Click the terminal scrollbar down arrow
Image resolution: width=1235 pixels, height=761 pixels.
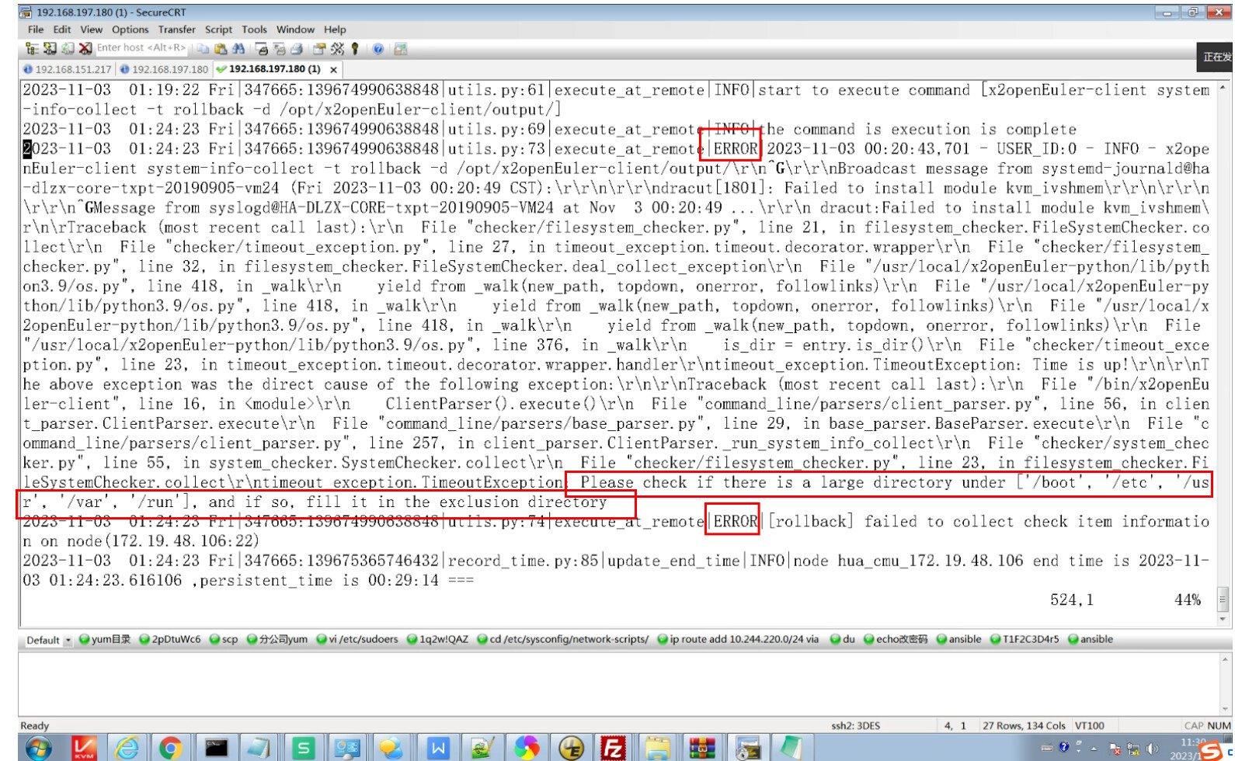point(1223,619)
